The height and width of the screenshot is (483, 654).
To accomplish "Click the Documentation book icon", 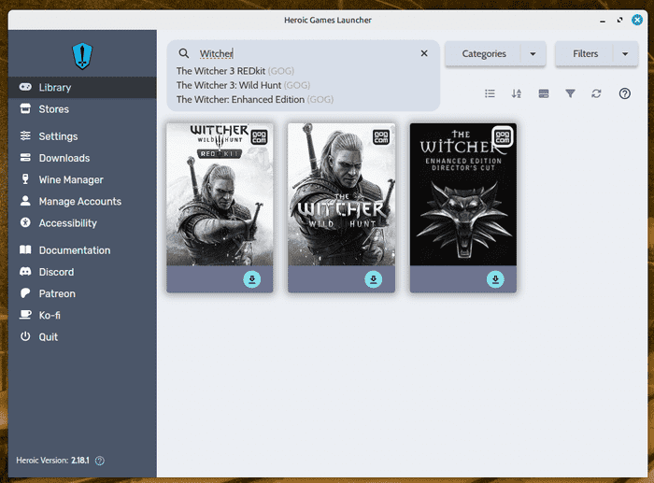I will tap(25, 249).
